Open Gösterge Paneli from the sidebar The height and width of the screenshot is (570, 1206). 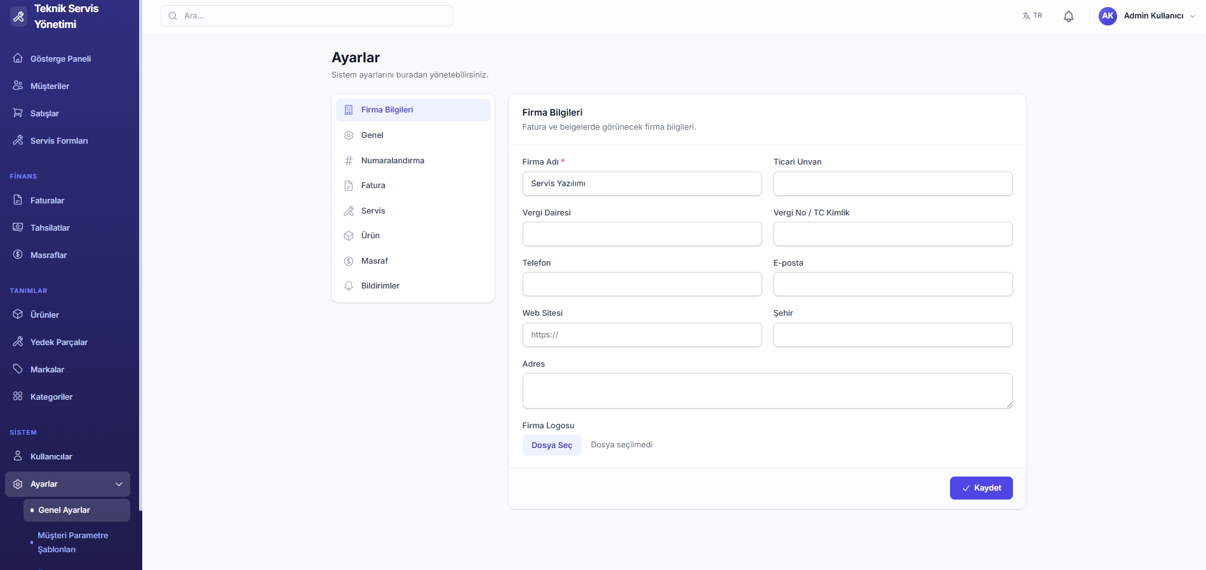pyautogui.click(x=60, y=58)
